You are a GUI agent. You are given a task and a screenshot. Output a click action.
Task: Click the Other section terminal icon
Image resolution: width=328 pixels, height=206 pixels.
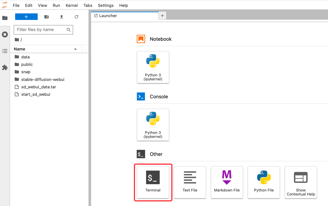pos(141,154)
